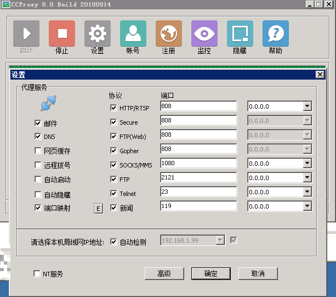Uncheck the 邮件 mail checkbox
The width and height of the screenshot is (336, 297).
click(x=38, y=123)
